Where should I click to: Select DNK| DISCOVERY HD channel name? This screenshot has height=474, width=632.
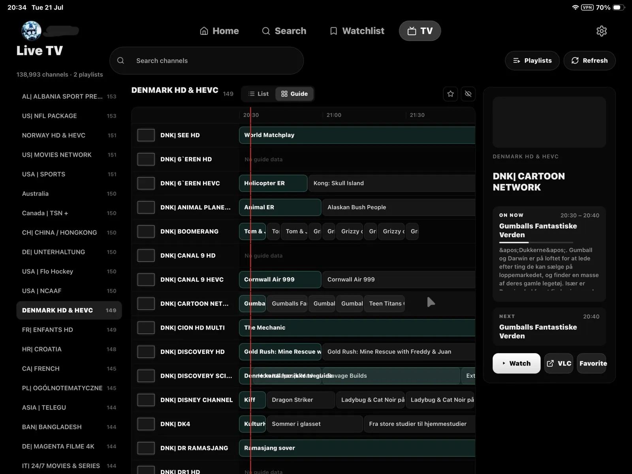click(192, 352)
